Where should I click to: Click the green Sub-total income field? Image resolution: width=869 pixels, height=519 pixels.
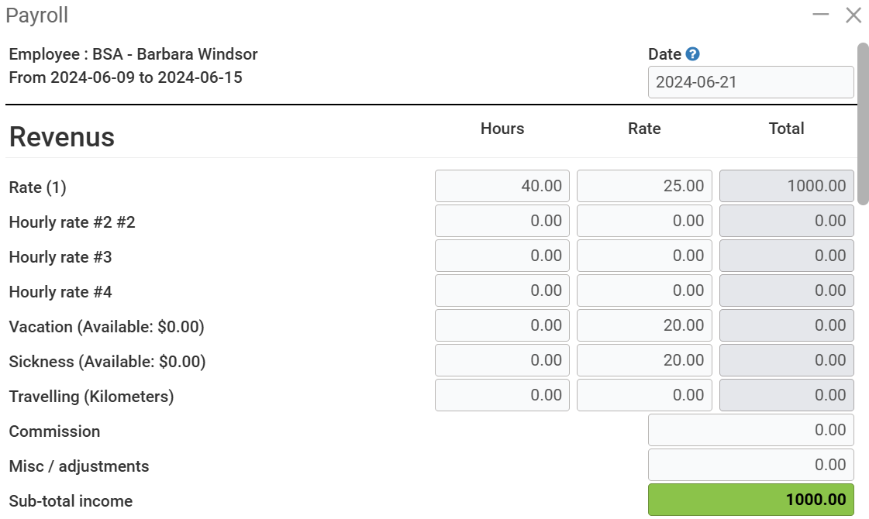[750, 500]
